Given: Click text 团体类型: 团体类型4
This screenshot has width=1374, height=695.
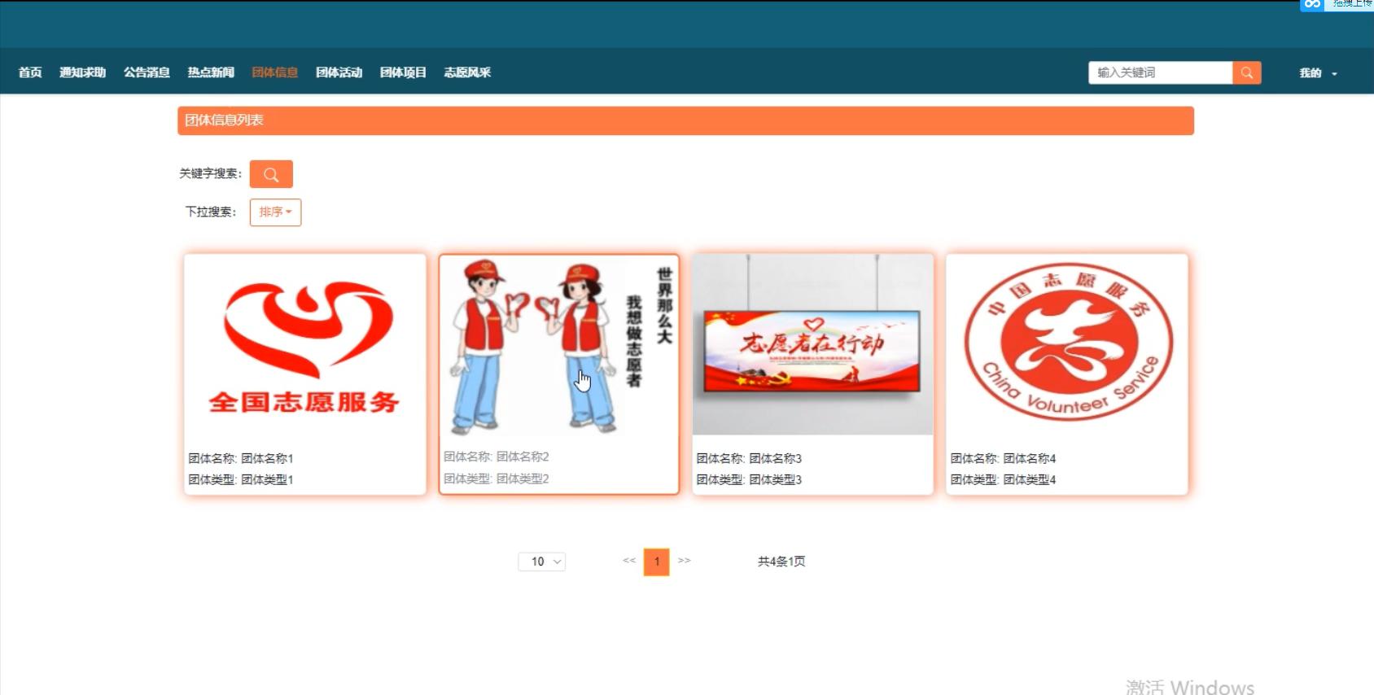Looking at the screenshot, I should pyautogui.click(x=1003, y=480).
